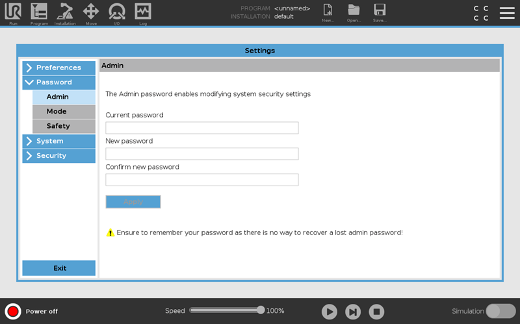520x324 pixels.
Task: Select the Safety password item
Action: click(x=64, y=126)
